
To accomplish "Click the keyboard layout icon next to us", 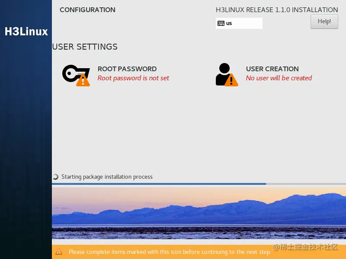I will click(x=221, y=23).
